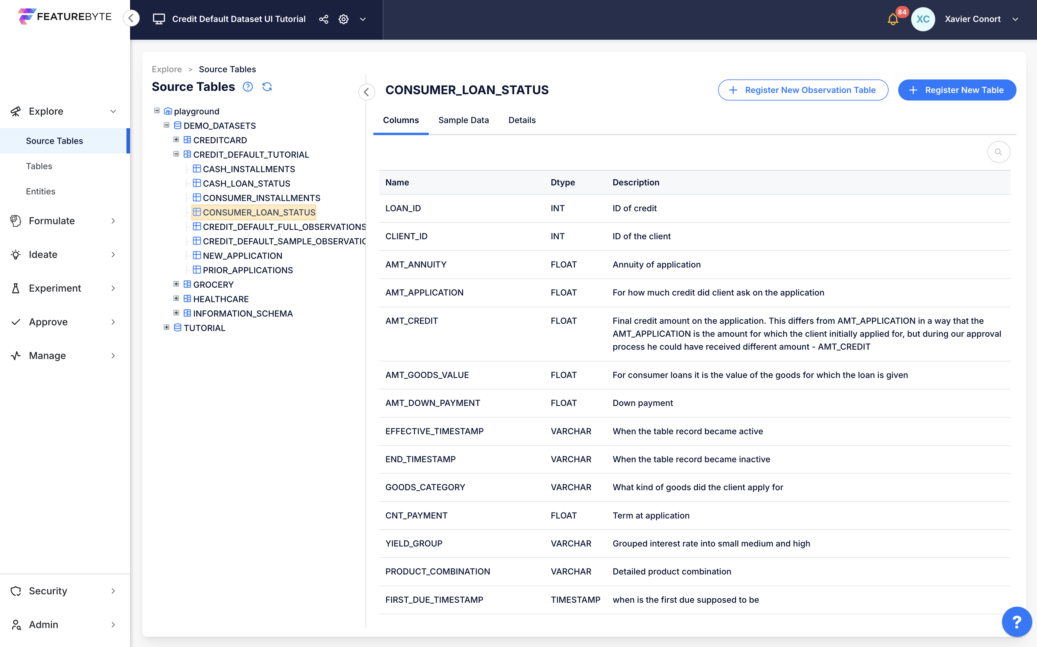
Task: Go to Explore breadcrumb
Action: [x=167, y=69]
